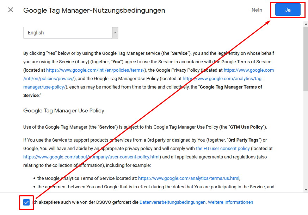Image resolution: width=308 pixels, height=215 pixels.
Task: Open the analytics terms us.html link
Action: tap(189, 178)
